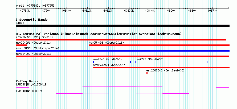The image size is (237, 109).
Task: Click the black 11p12 cytogenetic band bar
Action: pos(123,26)
